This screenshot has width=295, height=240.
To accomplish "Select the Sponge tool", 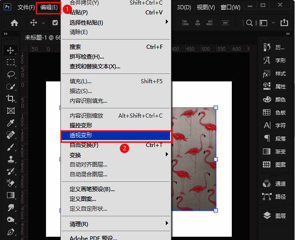I will (x=11, y=220).
